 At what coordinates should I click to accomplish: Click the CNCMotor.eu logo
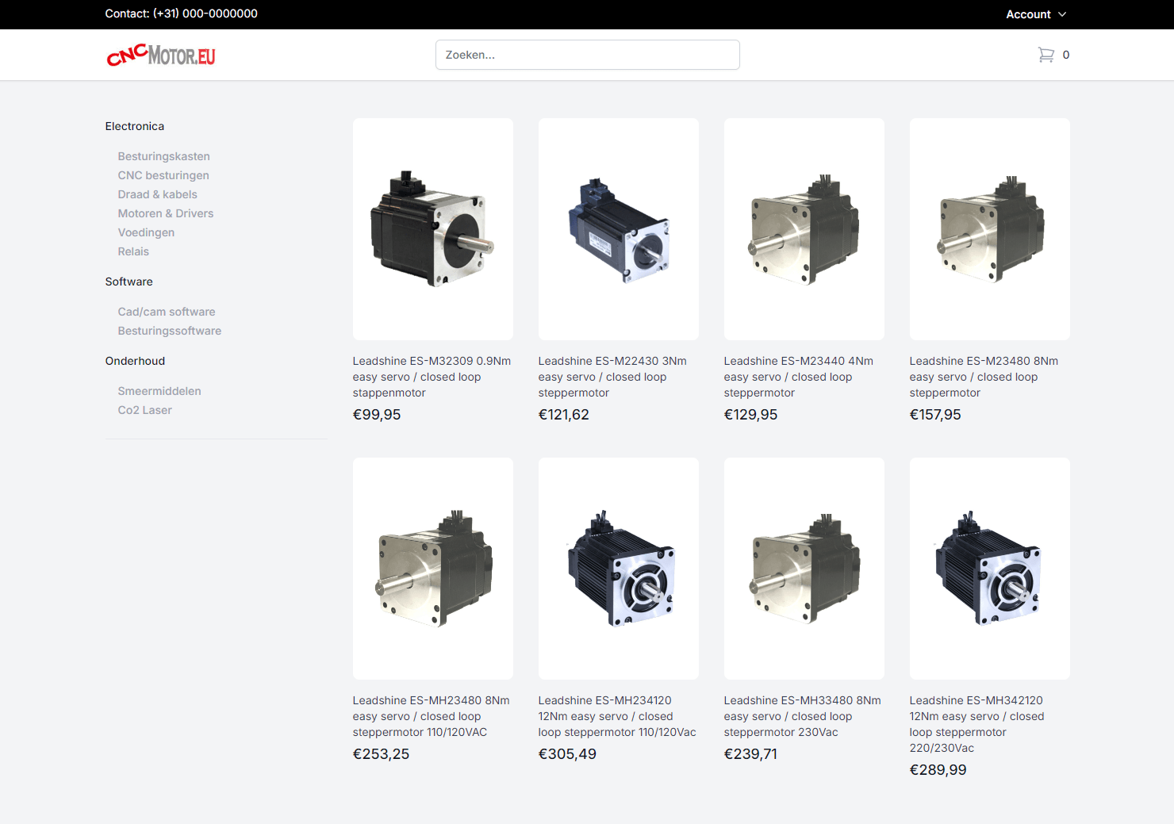161,55
